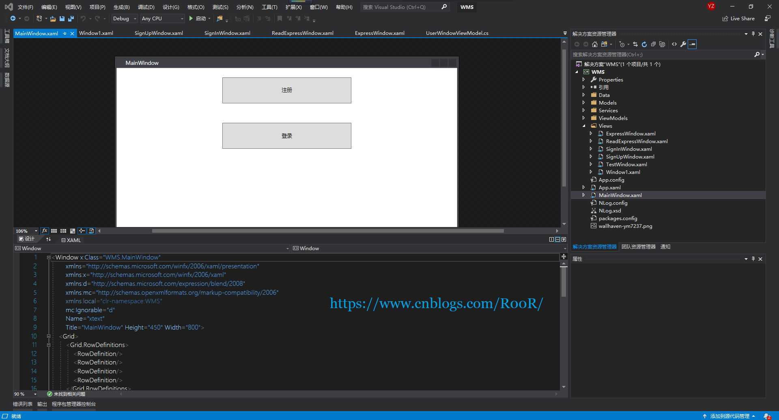Click the Open File folder icon
Screen dimensions: 779x420
(x=53, y=19)
